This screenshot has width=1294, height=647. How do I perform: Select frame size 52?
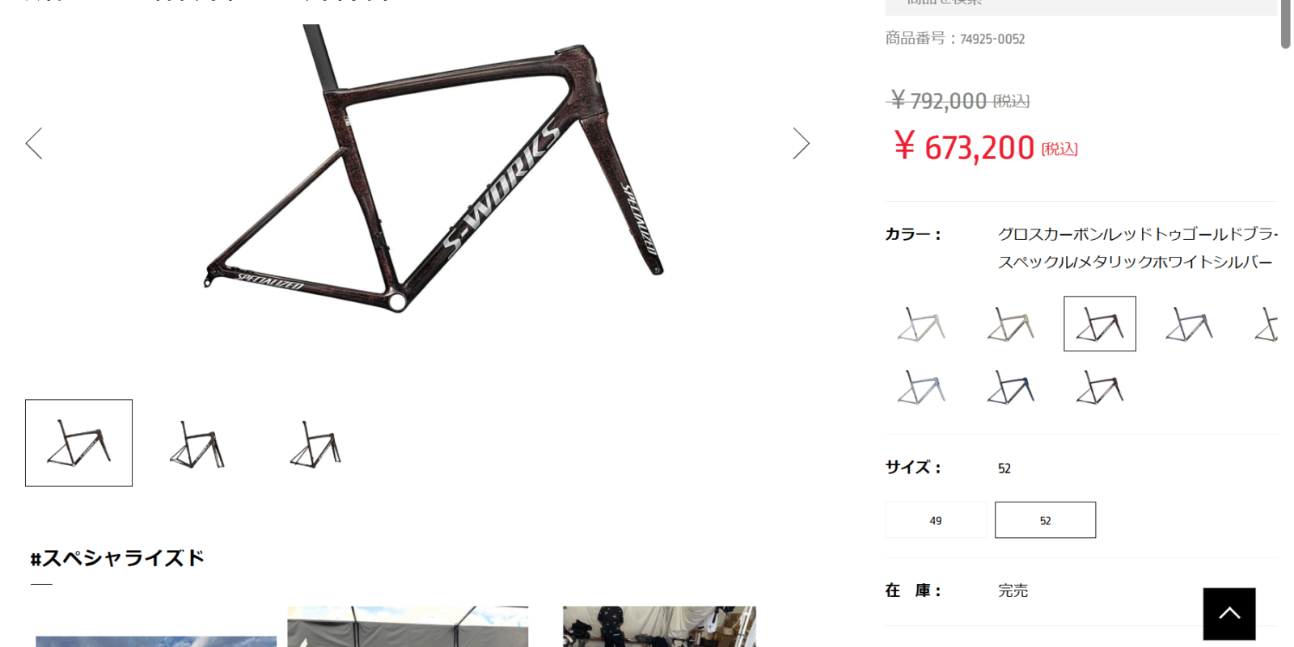[1045, 520]
